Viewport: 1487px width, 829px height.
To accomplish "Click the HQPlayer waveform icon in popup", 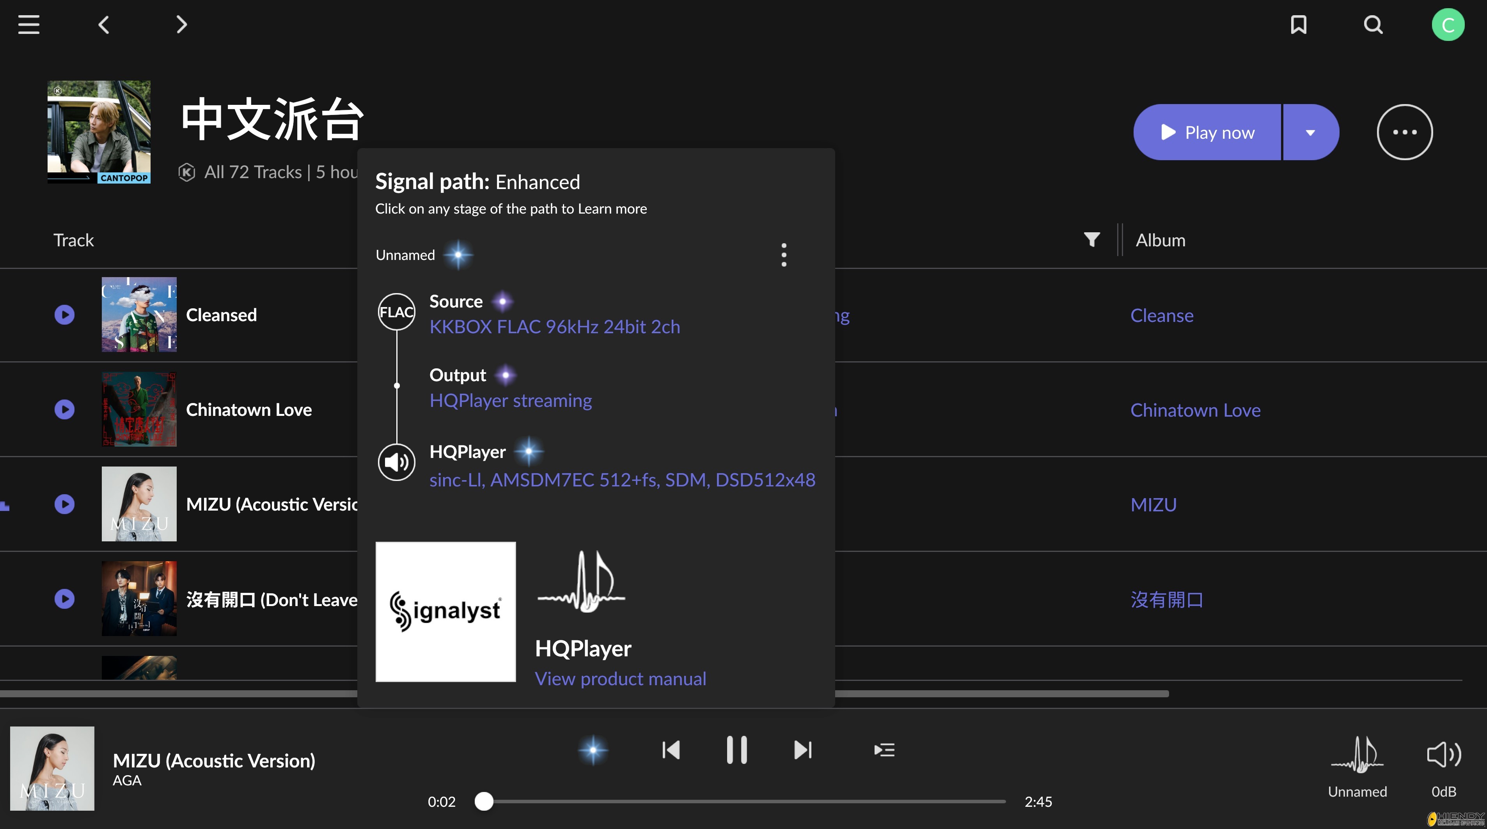I will coord(581,582).
